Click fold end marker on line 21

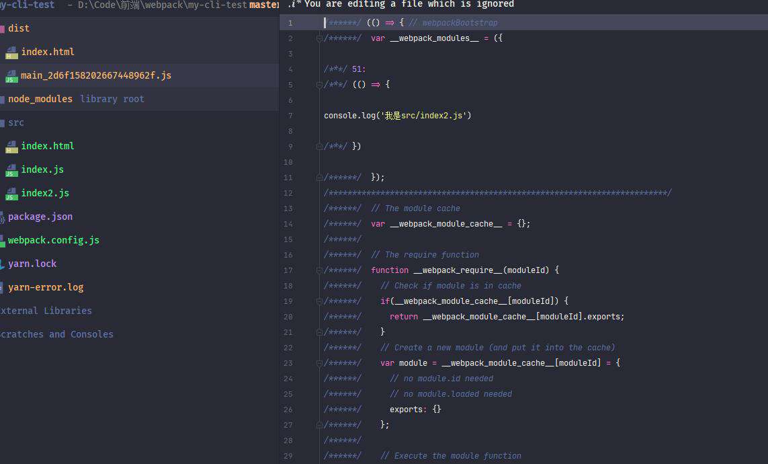(319, 332)
